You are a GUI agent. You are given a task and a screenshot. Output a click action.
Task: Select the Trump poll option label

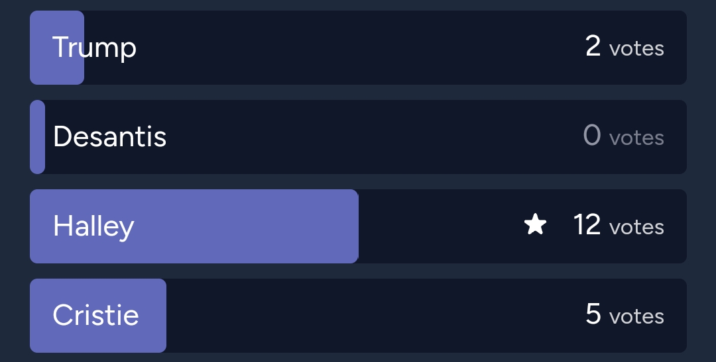(x=95, y=48)
